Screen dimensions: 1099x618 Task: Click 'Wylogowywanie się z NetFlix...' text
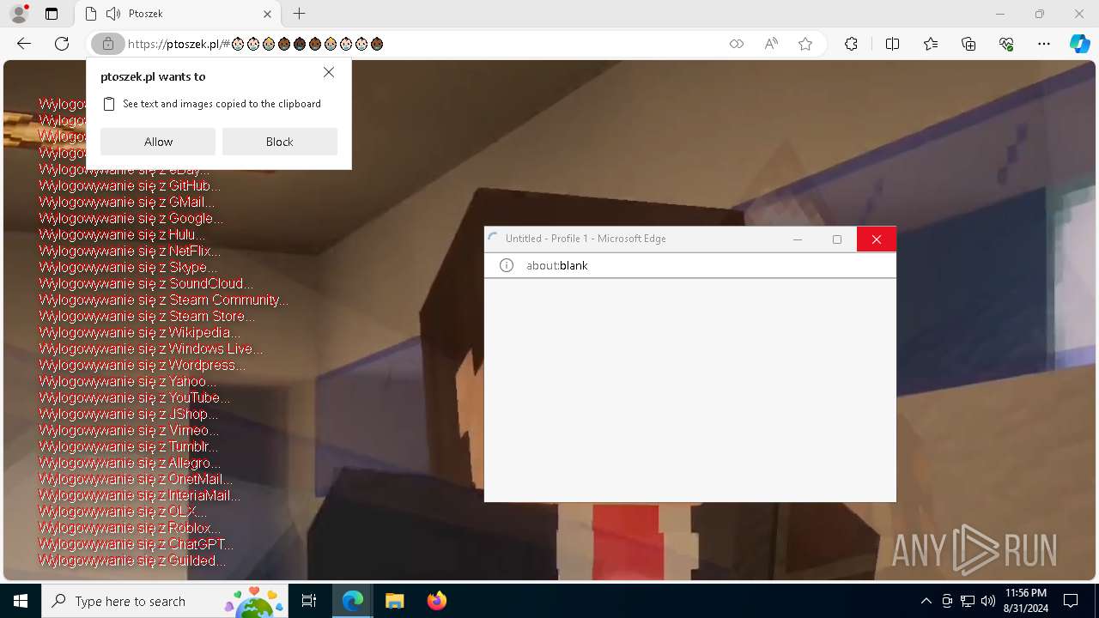130,251
